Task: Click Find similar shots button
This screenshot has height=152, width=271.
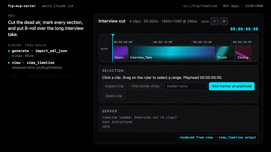Action: coord(146,86)
